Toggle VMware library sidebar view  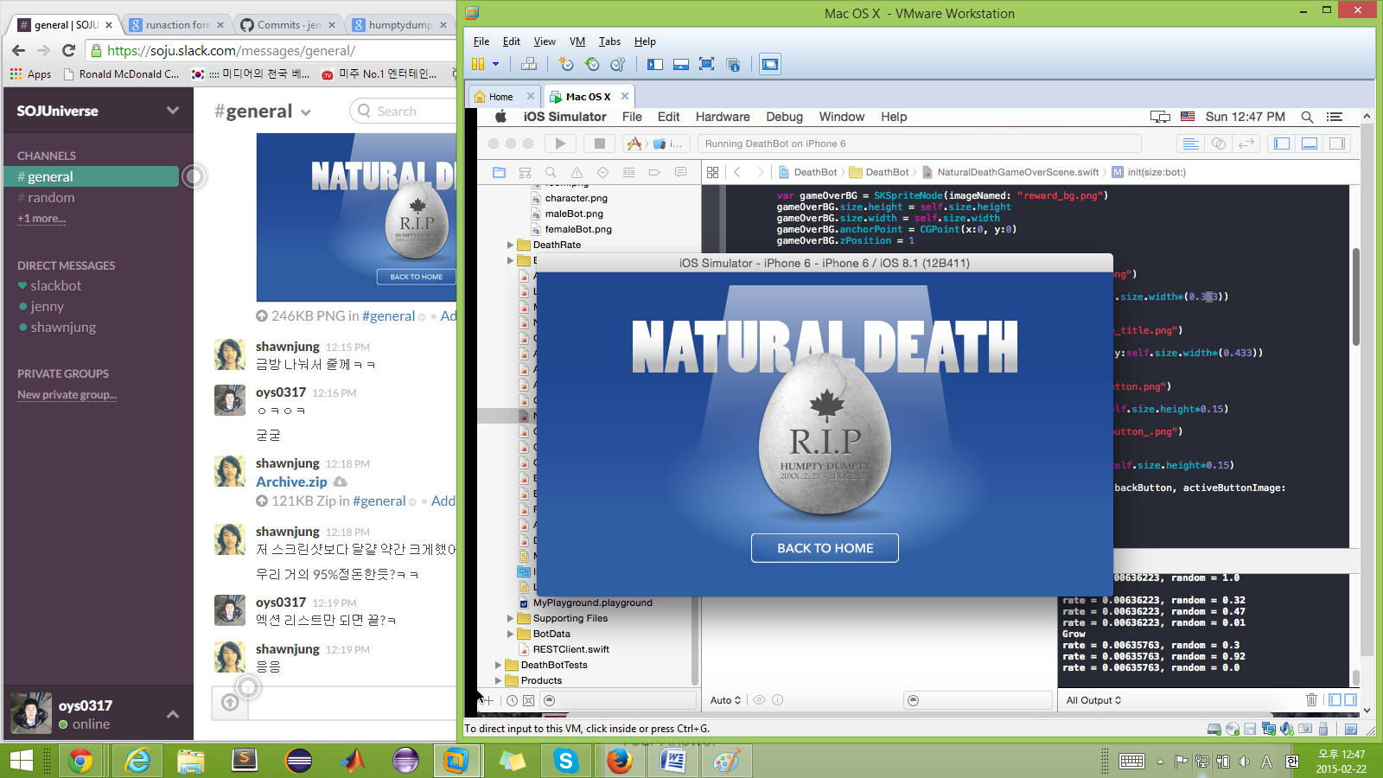[655, 64]
